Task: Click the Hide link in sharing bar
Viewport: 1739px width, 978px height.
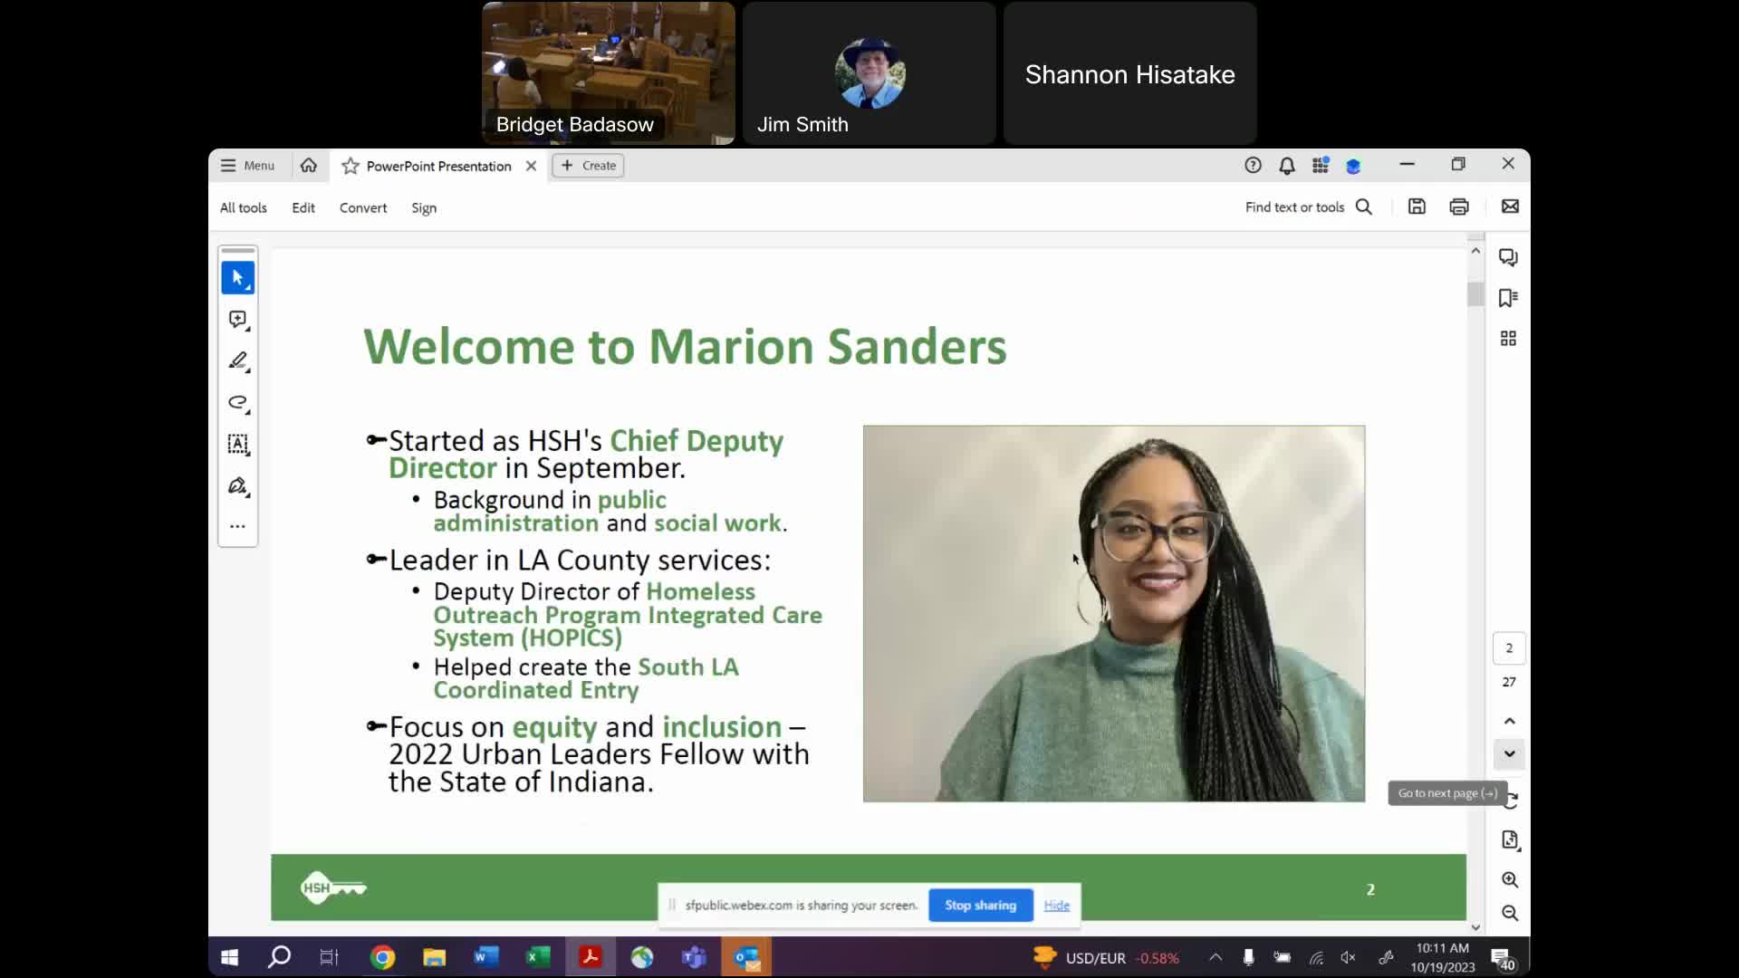Action: pos(1056,905)
